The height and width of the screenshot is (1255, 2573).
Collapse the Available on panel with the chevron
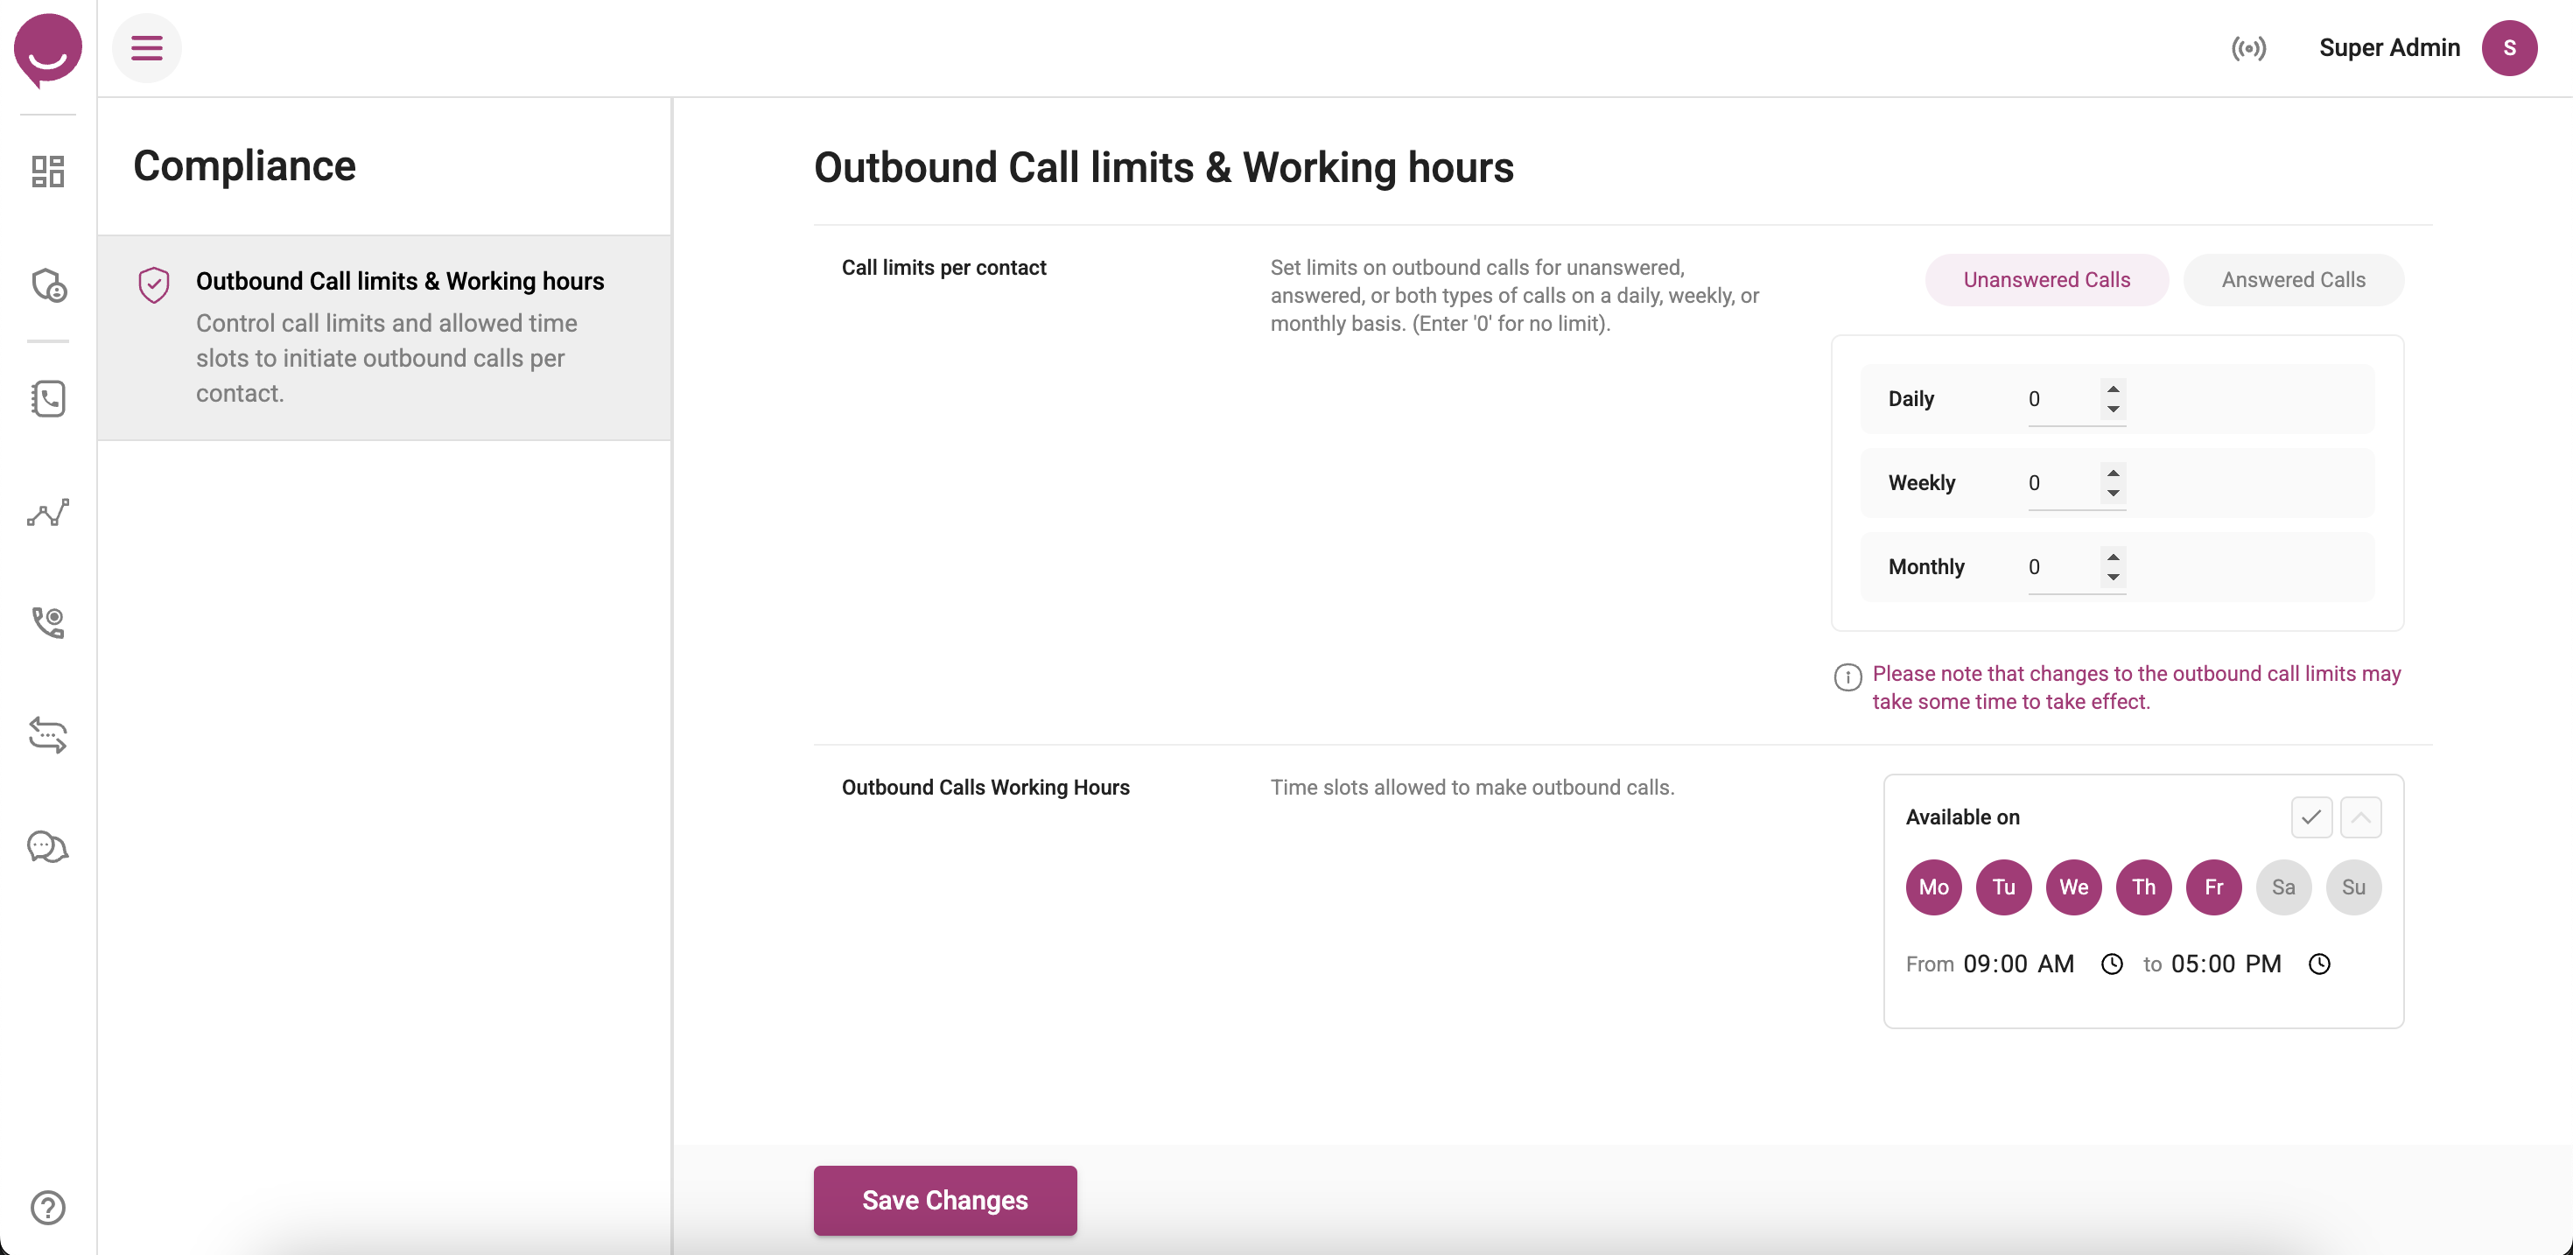tap(2361, 817)
